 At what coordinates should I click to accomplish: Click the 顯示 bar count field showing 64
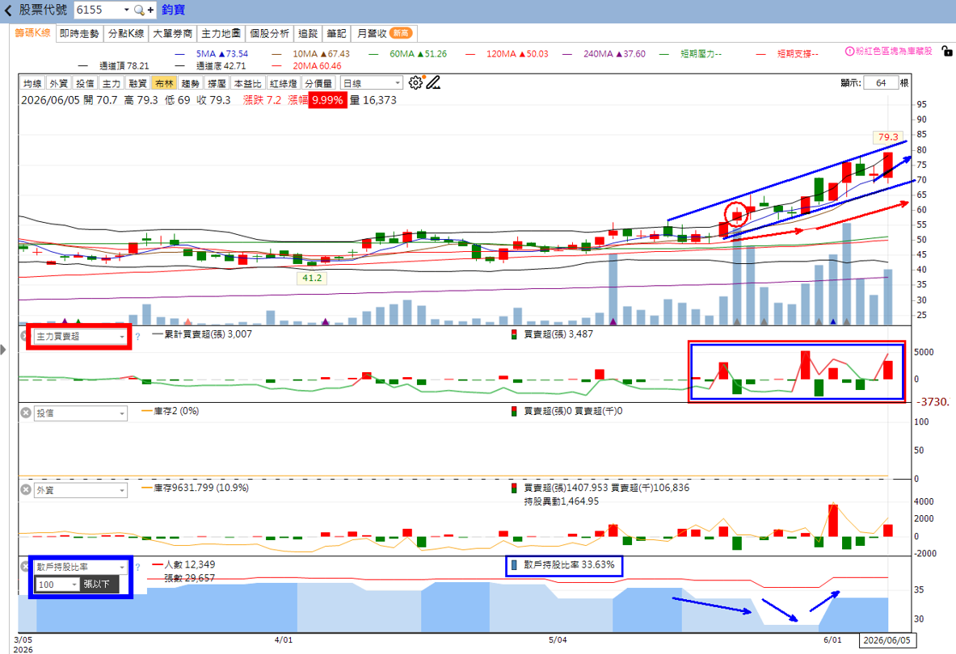pos(881,83)
